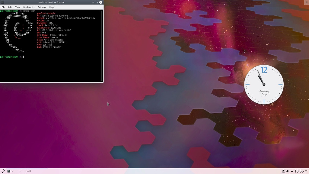Open the KDE application launcher
The width and height of the screenshot is (309, 174).
(x=2, y=171)
